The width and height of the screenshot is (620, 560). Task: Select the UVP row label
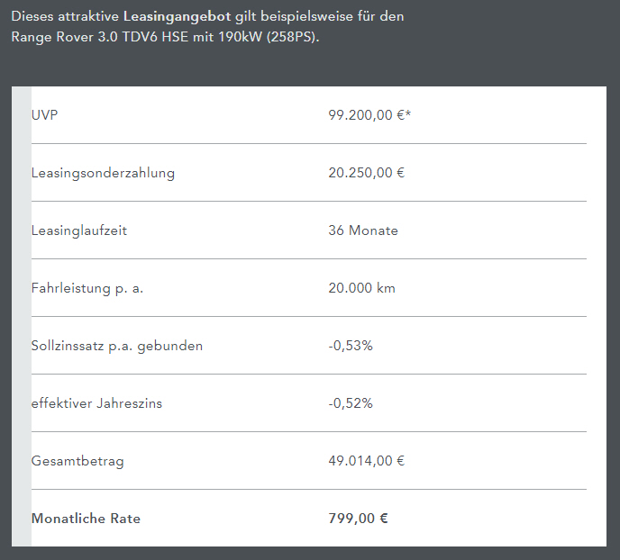[x=44, y=115]
